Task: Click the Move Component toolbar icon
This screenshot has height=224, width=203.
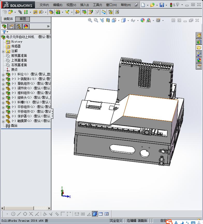Action: click(41, 12)
